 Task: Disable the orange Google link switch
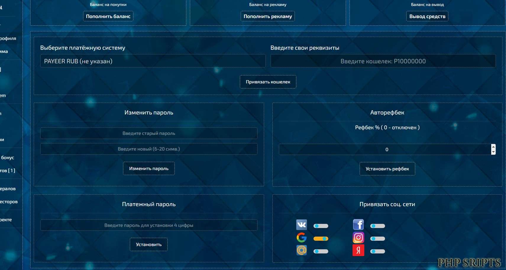pyautogui.click(x=321, y=239)
